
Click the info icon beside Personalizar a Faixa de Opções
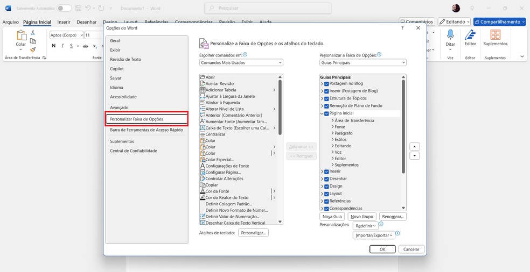379,54
